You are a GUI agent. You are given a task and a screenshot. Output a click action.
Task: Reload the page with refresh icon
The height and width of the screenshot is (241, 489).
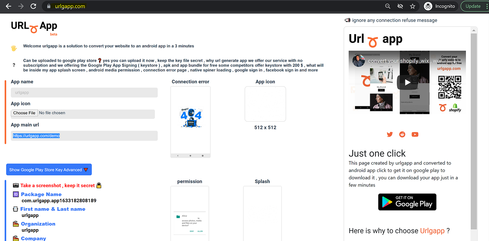pyautogui.click(x=33, y=6)
